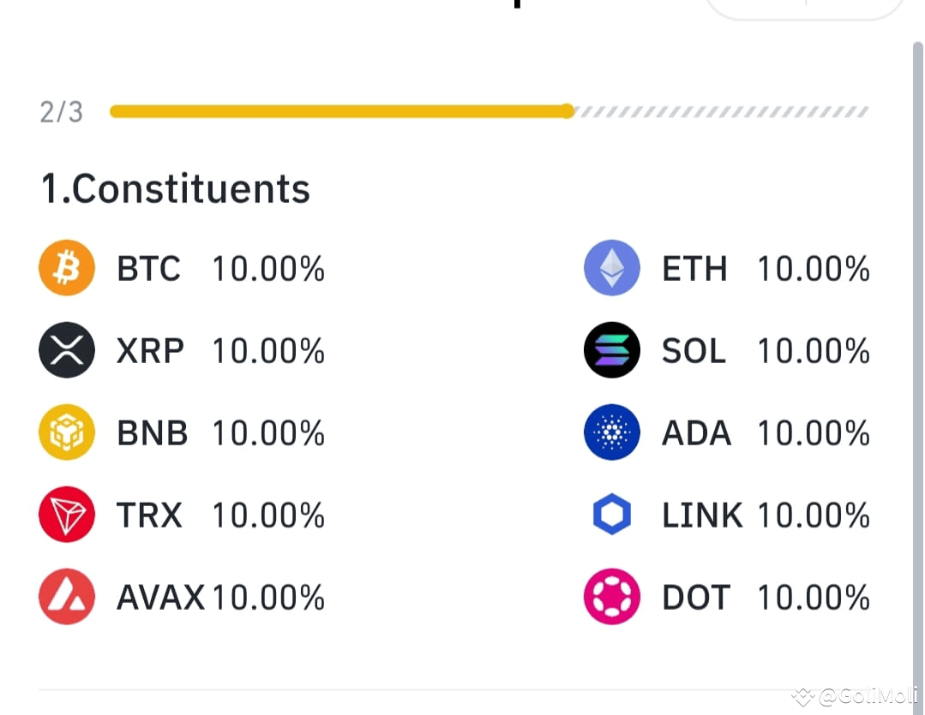This screenshot has height=715, width=925.
Task: Click the BNB yellow diamond logo
Action: coord(66,432)
